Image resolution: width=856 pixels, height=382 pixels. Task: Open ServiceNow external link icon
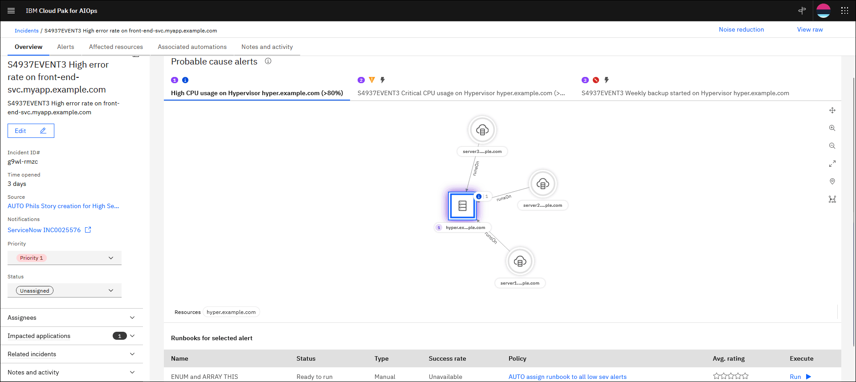pyautogui.click(x=88, y=230)
